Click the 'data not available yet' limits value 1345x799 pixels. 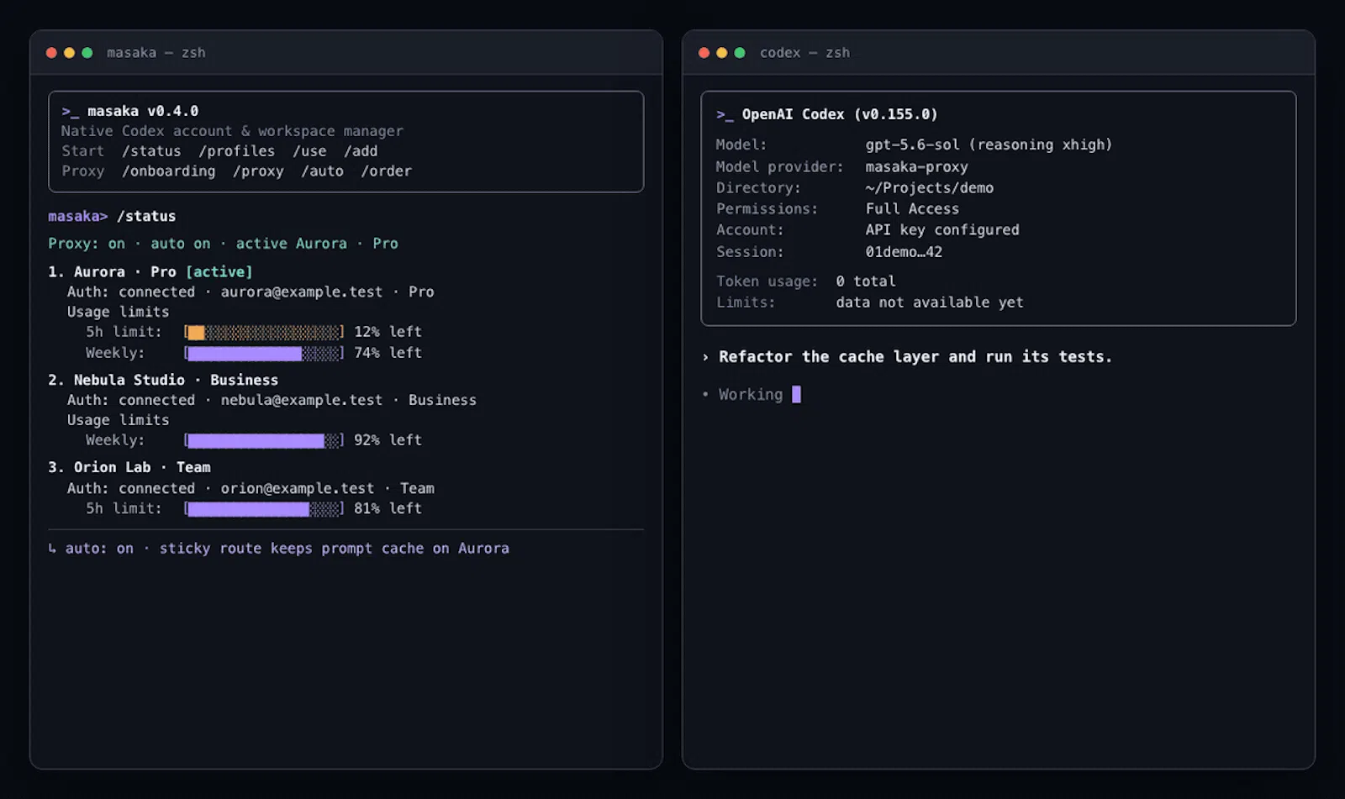click(930, 302)
